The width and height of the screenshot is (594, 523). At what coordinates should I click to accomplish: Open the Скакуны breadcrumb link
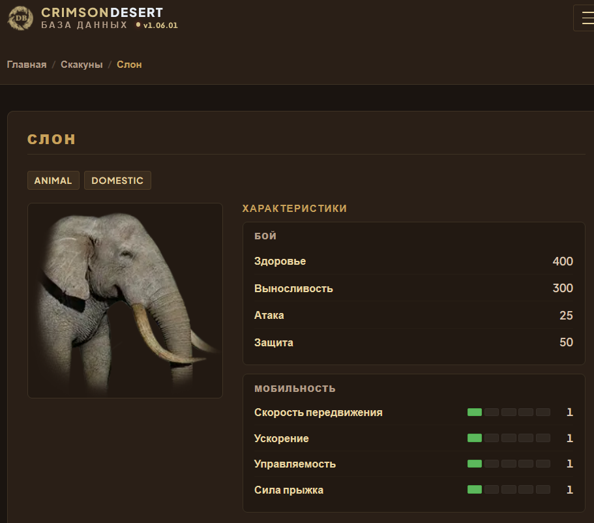tap(82, 65)
